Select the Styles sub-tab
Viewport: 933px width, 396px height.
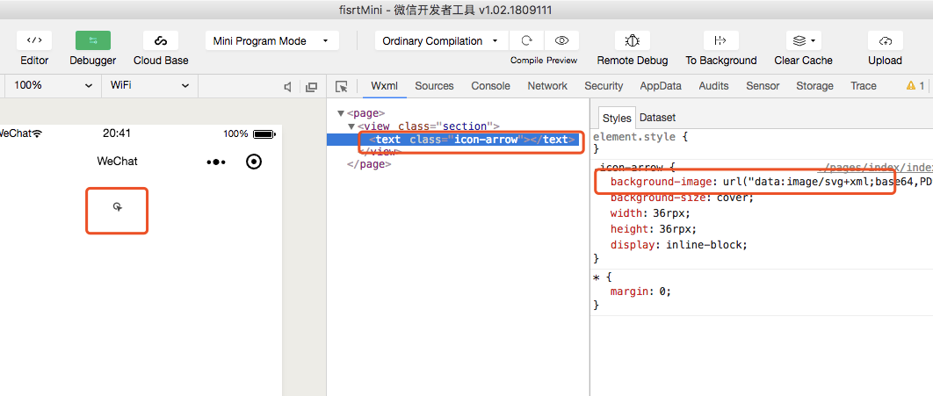[617, 117]
